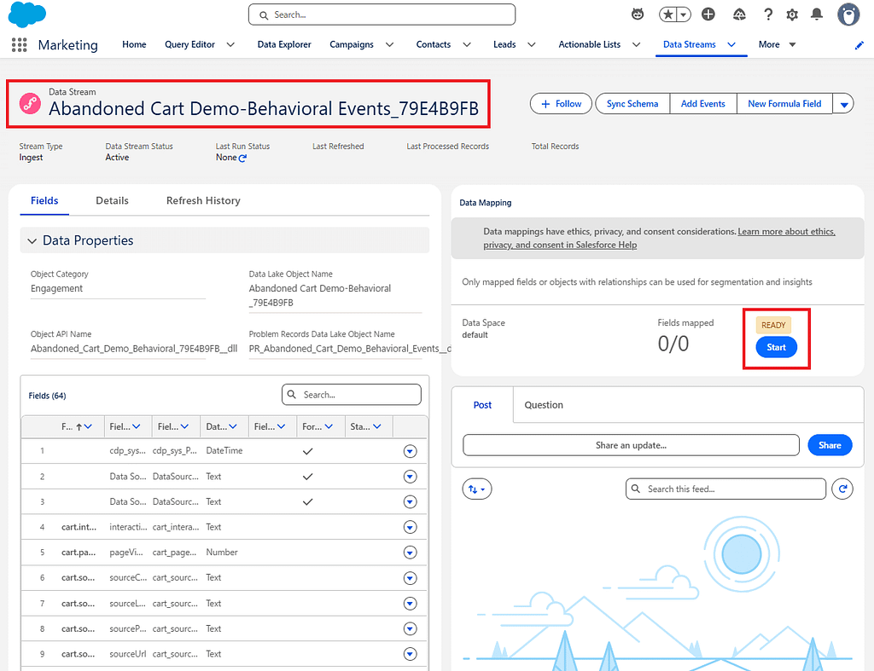Open row 4 cart.int actions menu
This screenshot has height=671, width=874.
(411, 527)
